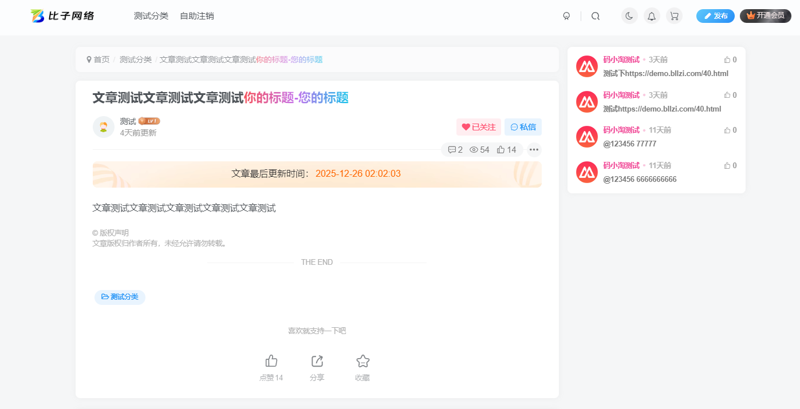Click the 码小淘测试 avatar in the sidebar
Screen dimensions: 800x409
tap(586, 66)
